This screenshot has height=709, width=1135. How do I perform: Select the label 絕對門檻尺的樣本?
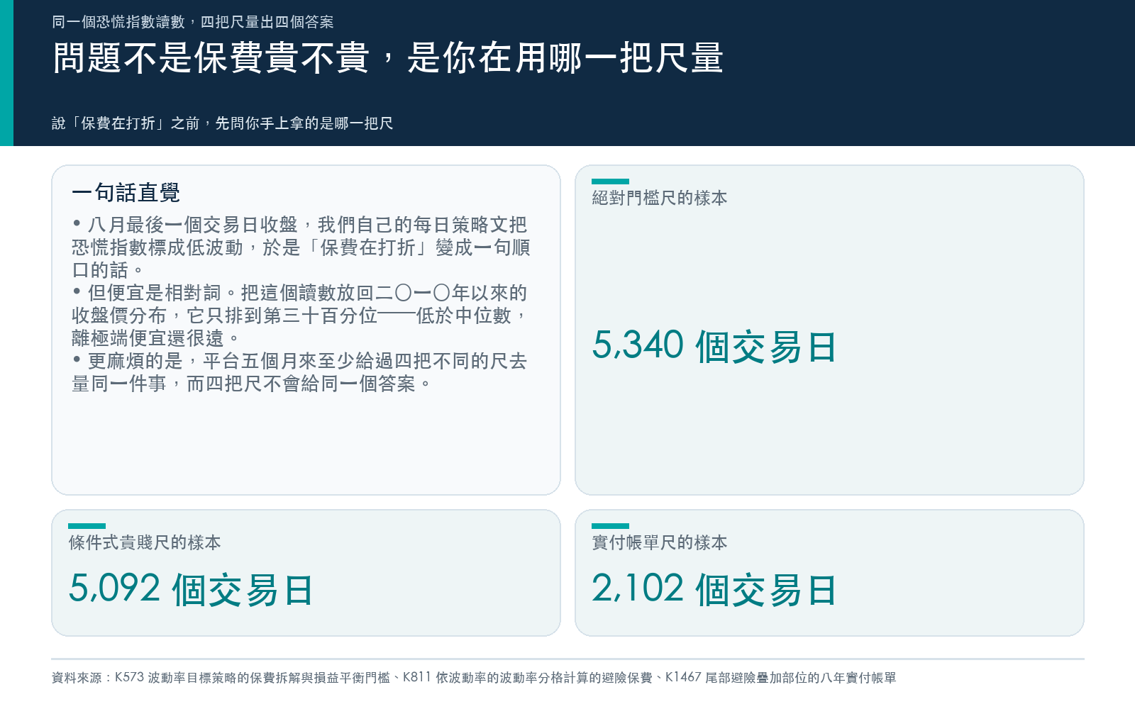point(660,198)
